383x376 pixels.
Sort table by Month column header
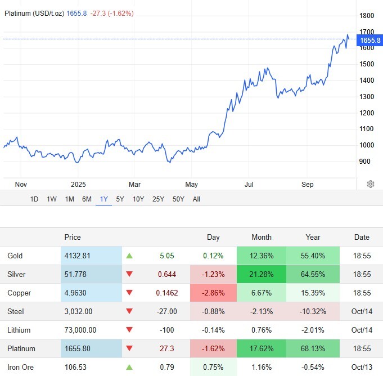click(x=261, y=237)
